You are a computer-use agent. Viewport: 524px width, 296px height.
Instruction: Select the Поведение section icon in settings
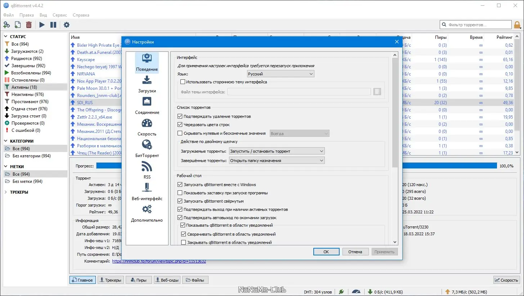tap(147, 63)
